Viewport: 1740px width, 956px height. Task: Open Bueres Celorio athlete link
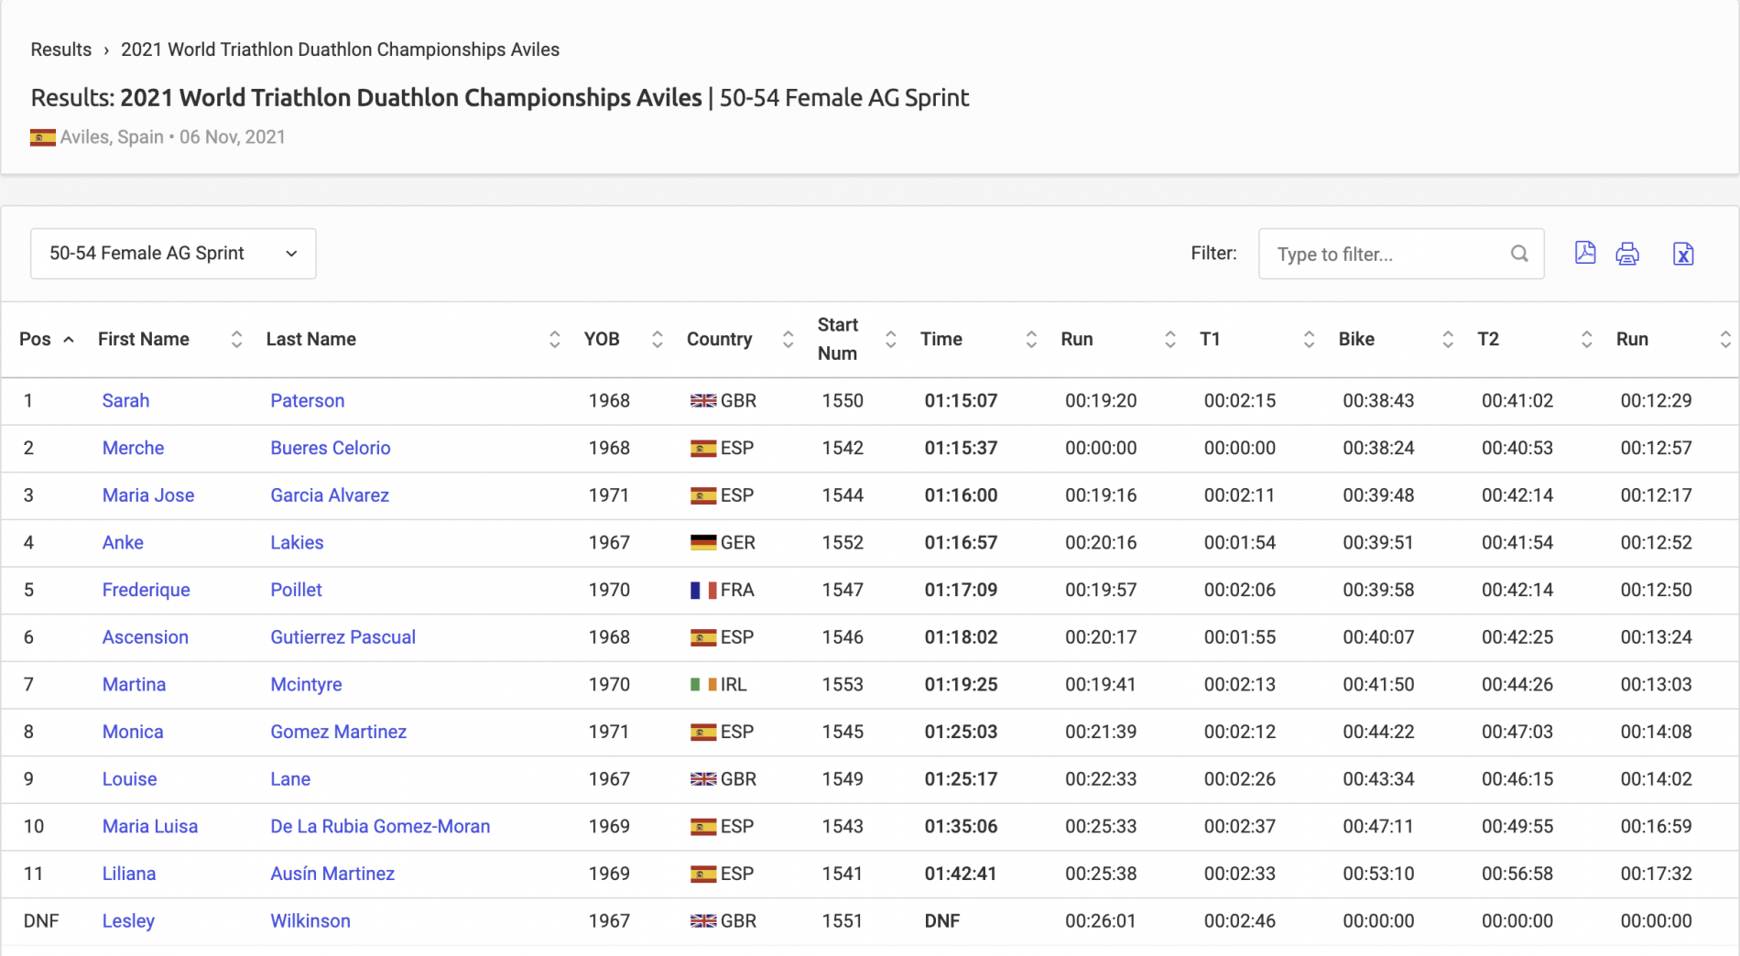coord(330,448)
